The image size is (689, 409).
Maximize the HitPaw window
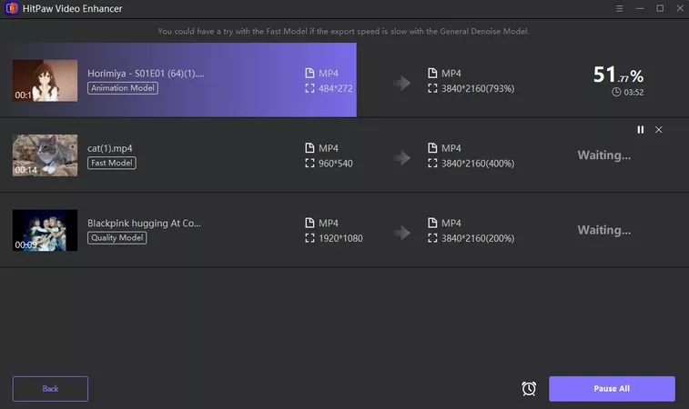click(660, 9)
